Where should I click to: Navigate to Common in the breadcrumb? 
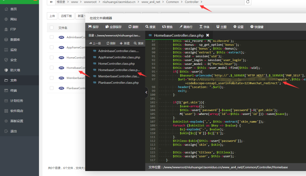click(173, 2)
